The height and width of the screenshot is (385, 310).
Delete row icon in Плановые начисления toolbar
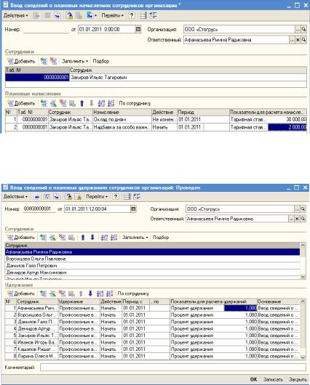(x=63, y=103)
